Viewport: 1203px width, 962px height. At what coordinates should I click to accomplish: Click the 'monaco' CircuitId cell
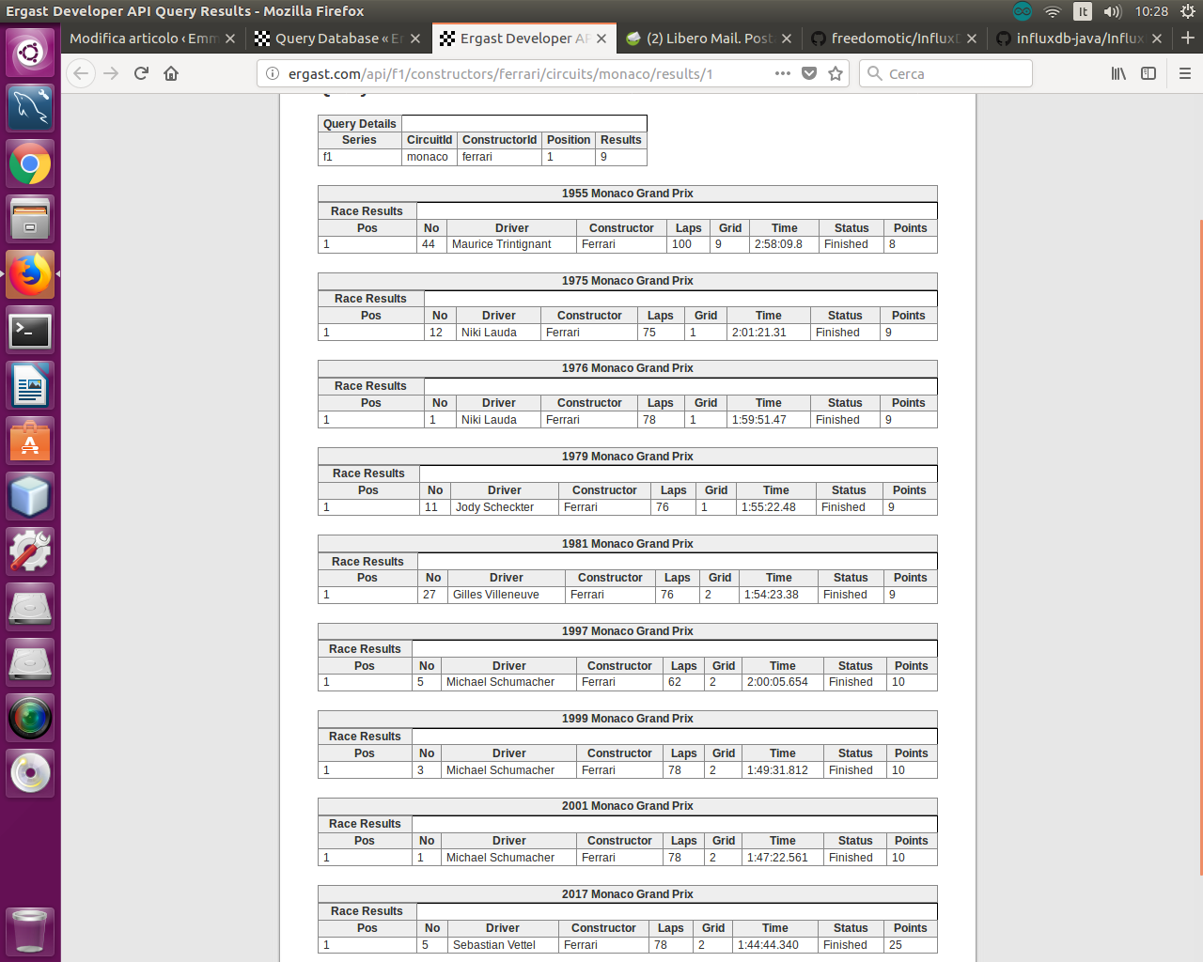[428, 157]
